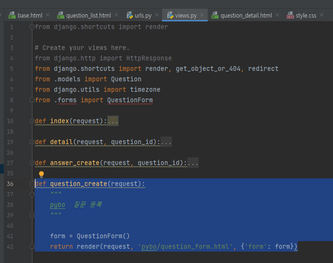Click QuestionForm() call on line 41

(103, 236)
